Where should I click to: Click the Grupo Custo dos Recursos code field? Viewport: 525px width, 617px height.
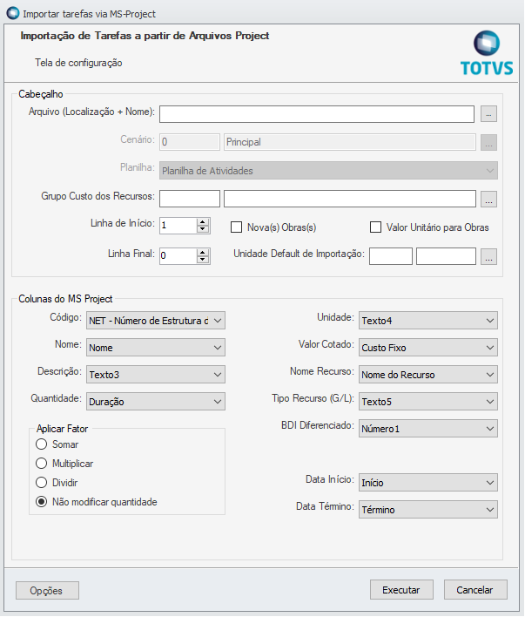pos(190,199)
